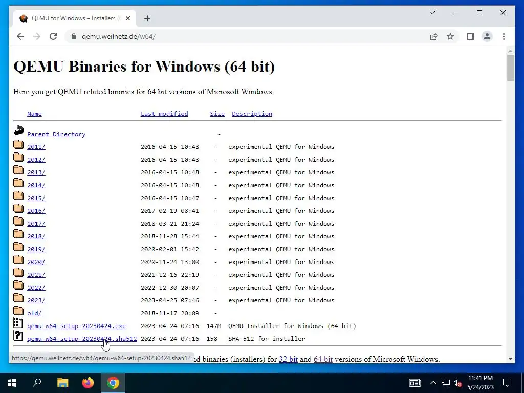Click the network tray icon
This screenshot has width=524, height=393.
point(446,383)
